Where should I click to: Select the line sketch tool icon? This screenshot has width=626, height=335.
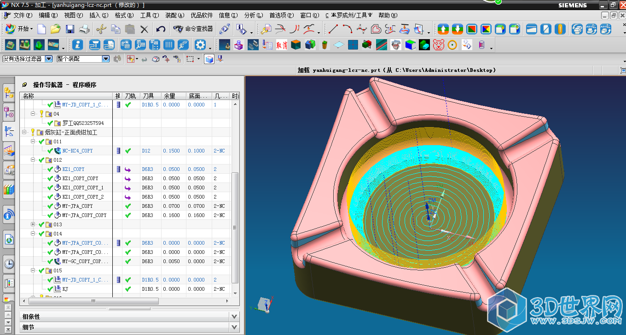coord(333,29)
